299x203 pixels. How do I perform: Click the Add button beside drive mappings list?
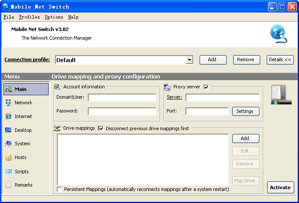(246, 138)
